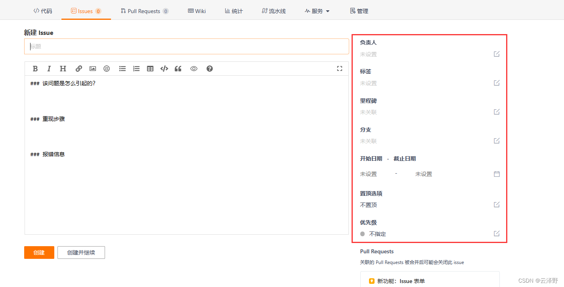Insert unordered bullet list

[122, 69]
